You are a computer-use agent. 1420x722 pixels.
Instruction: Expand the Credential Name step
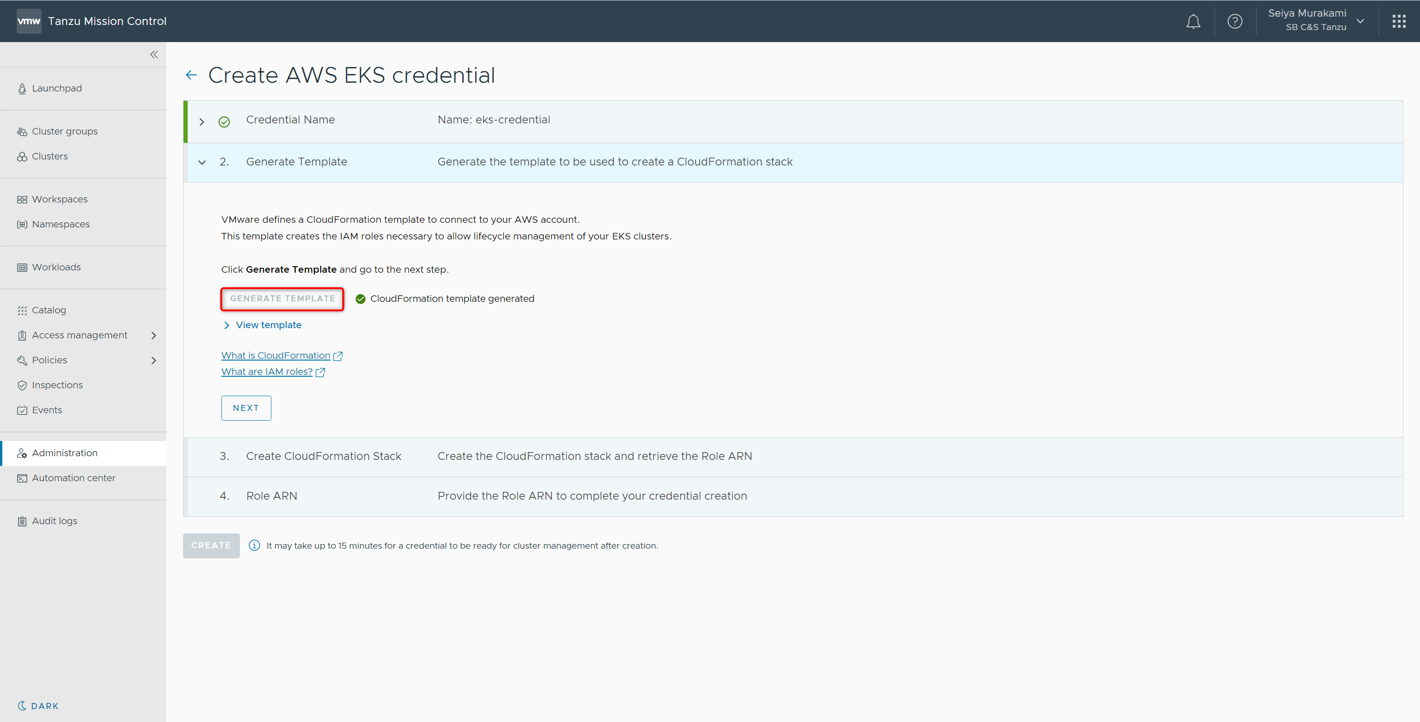pos(202,122)
